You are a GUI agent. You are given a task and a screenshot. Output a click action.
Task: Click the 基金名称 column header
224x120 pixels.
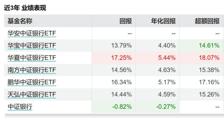coord(20,21)
